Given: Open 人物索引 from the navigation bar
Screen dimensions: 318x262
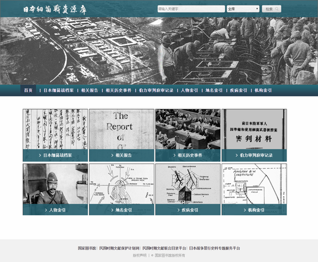Looking at the screenshot, I should point(189,91).
